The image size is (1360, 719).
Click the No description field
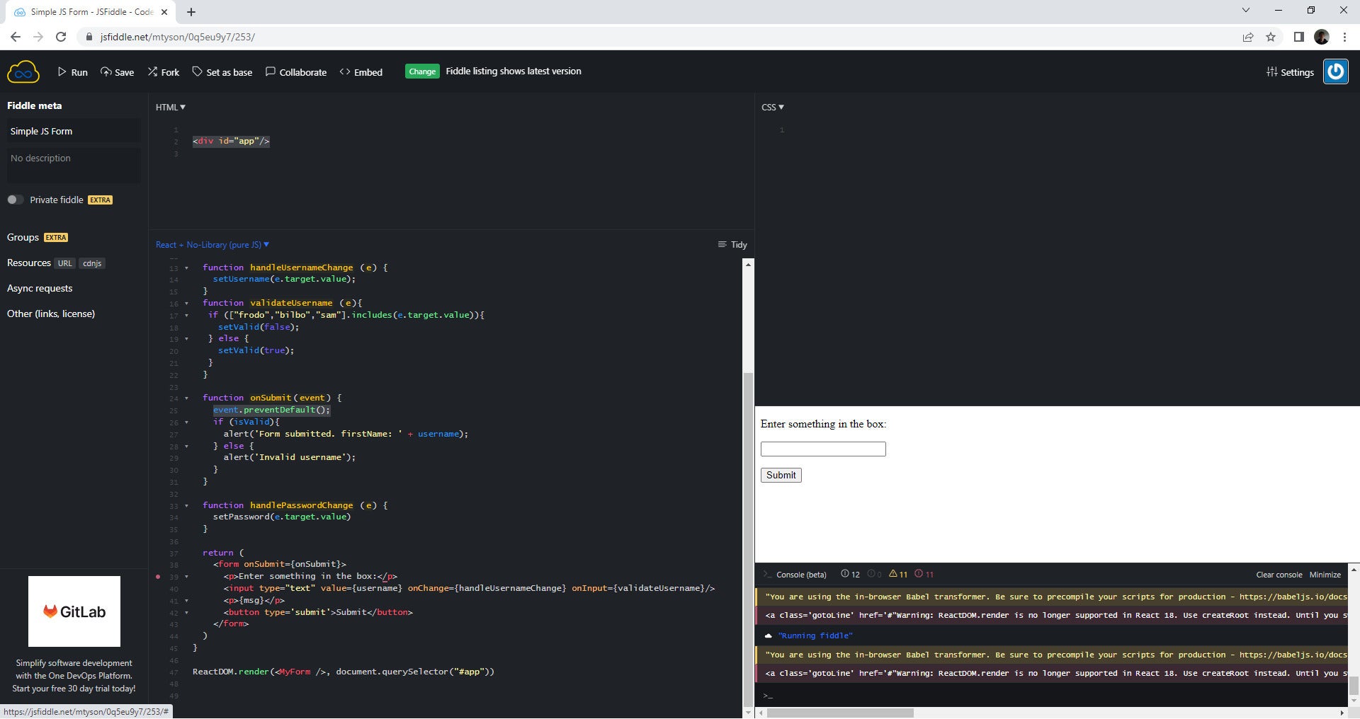pyautogui.click(x=74, y=164)
